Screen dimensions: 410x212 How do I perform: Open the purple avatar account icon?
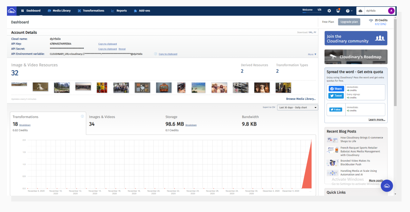pyautogui.click(x=391, y=11)
